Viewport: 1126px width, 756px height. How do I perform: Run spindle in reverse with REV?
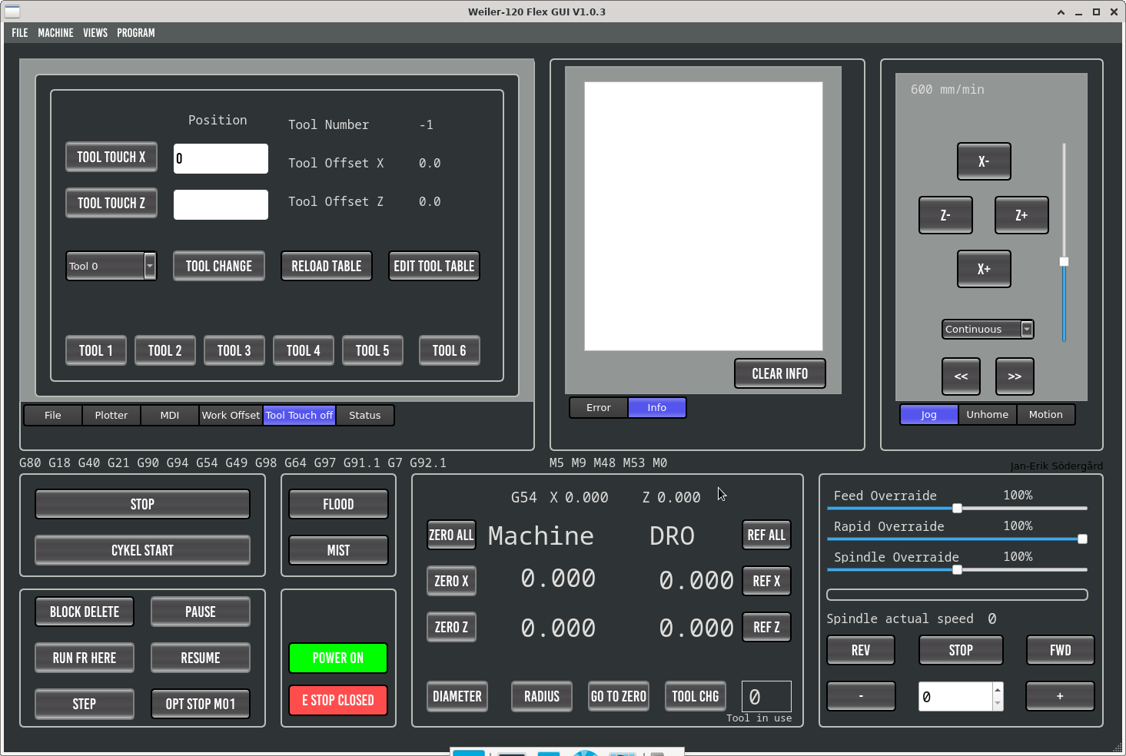(x=861, y=650)
